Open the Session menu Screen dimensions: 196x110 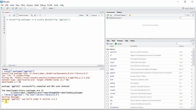30,5
